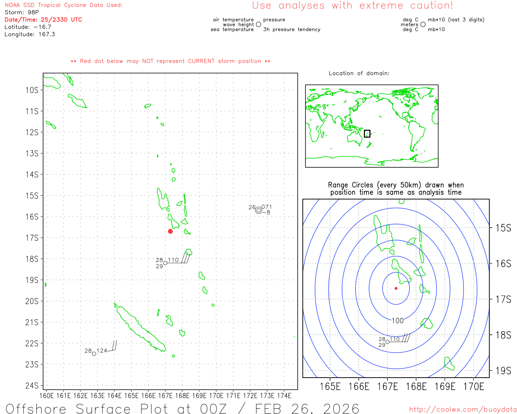The width and height of the screenshot is (517, 414).
Task: Open the coolwx.com/buoydata link
Action: (463, 410)
